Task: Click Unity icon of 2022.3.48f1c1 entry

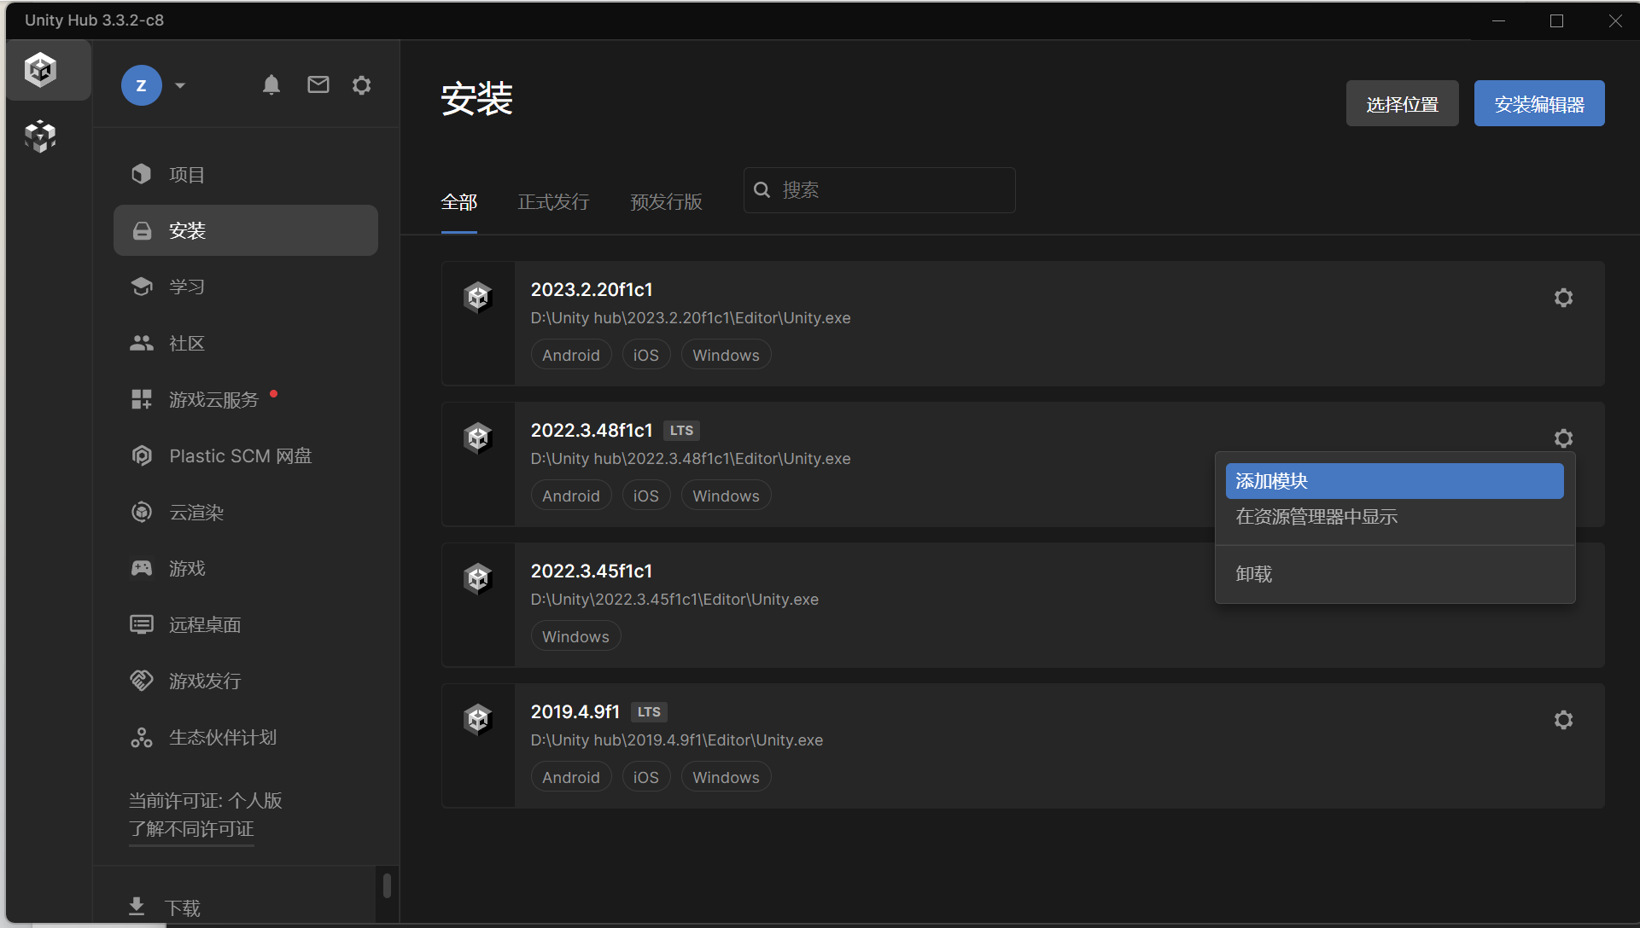Action: point(478,438)
